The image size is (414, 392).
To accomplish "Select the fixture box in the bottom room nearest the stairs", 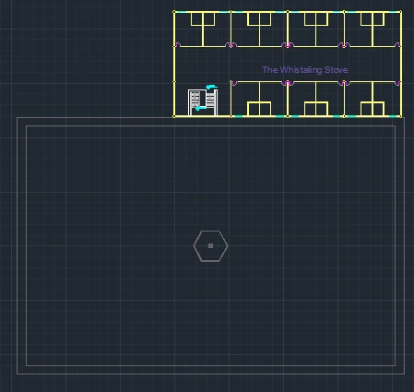I will tap(259, 109).
